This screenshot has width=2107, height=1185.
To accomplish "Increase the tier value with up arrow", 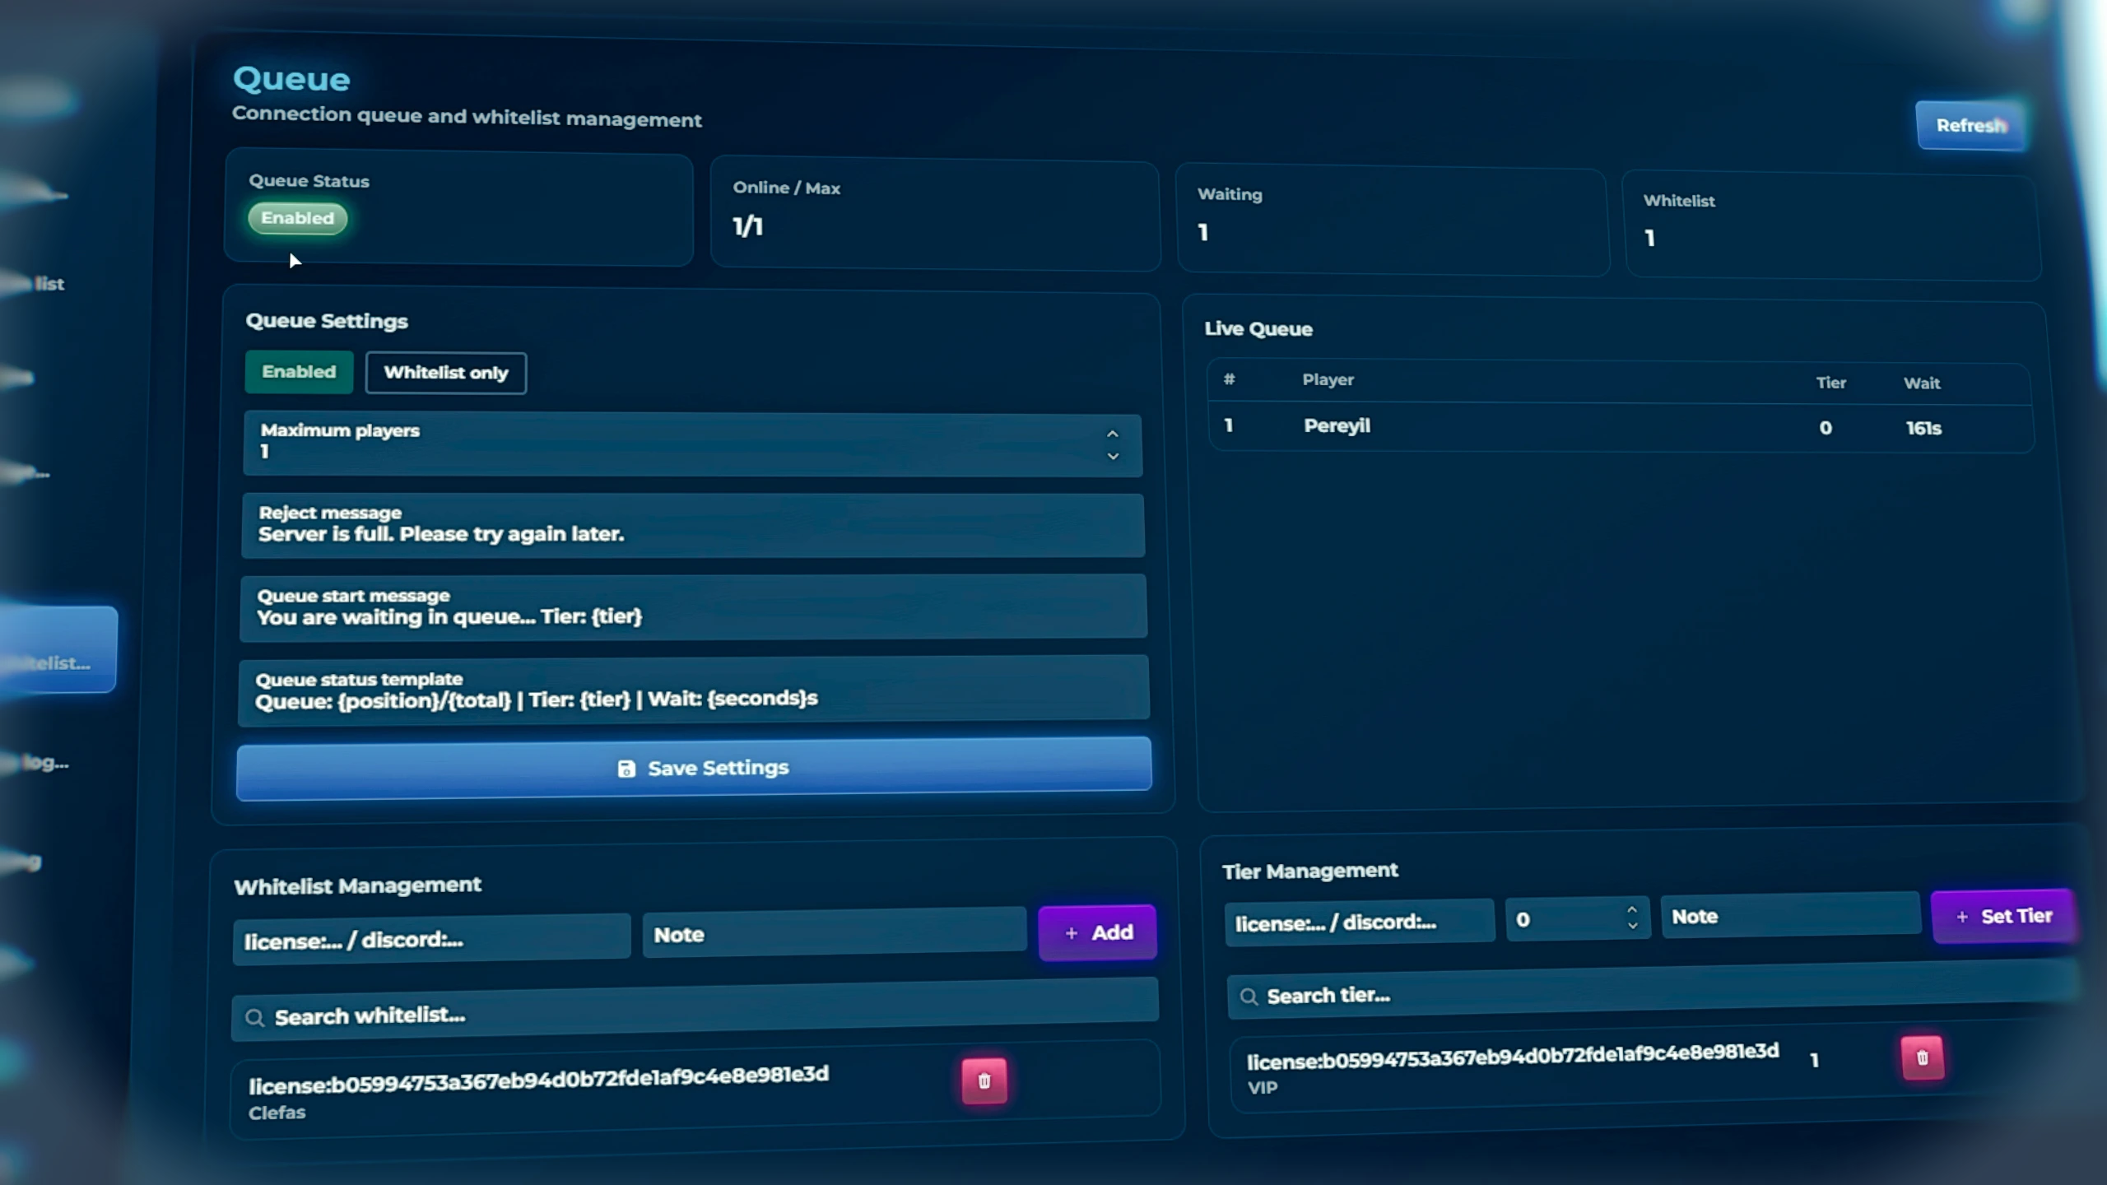I will [1631, 909].
